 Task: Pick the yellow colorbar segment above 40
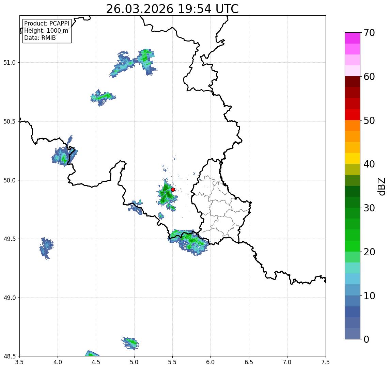353,158
